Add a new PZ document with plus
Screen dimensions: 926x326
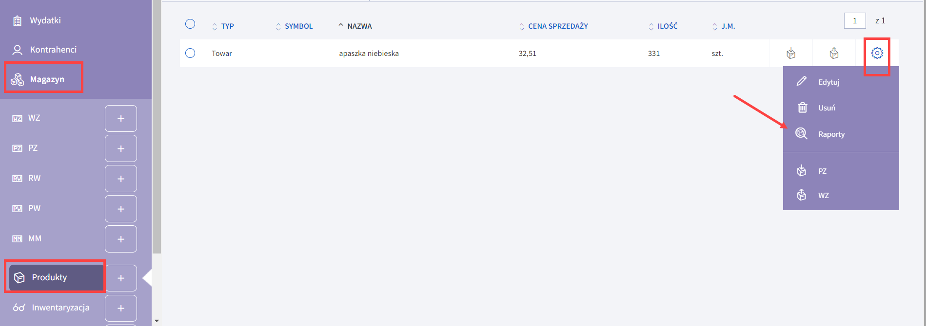(x=121, y=149)
